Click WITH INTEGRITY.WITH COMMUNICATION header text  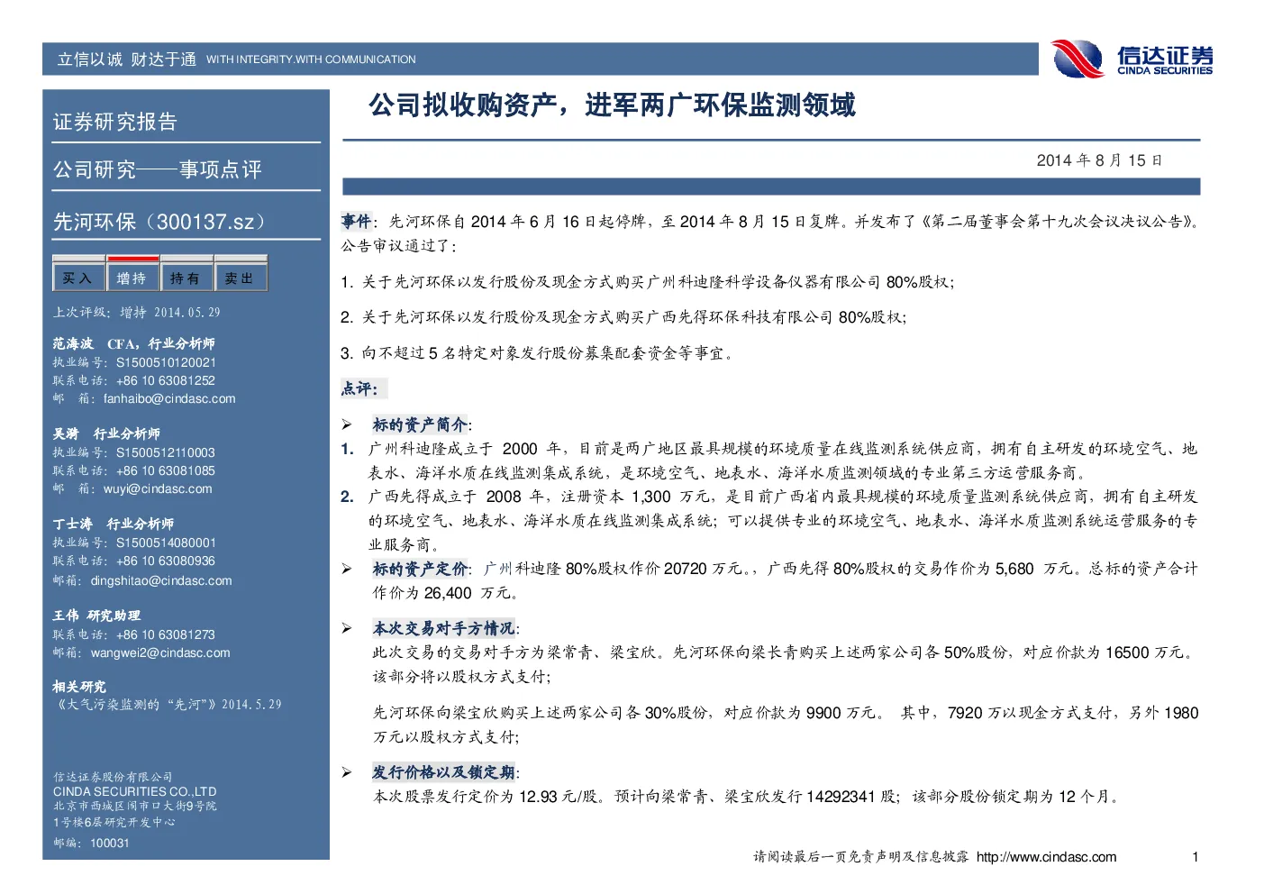pos(311,59)
